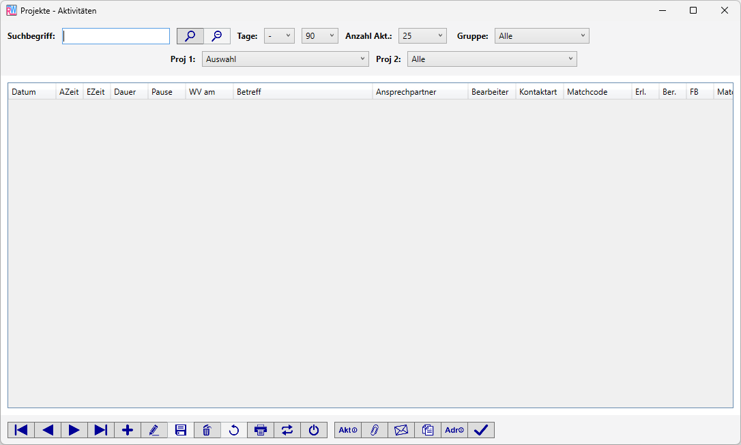This screenshot has width=741, height=445.
Task: Delete using the trash can icon
Action: click(x=207, y=430)
